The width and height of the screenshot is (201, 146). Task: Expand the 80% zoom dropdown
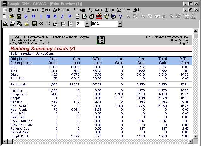tap(119, 24)
